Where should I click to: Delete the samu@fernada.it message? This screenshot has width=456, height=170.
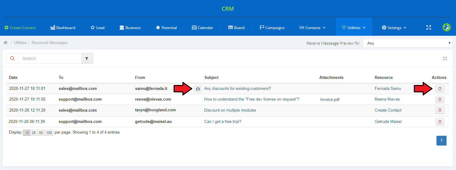click(x=440, y=89)
